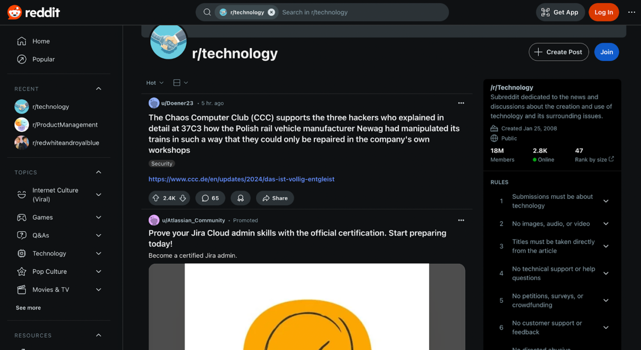Open the top-right more options menu
The height and width of the screenshot is (350, 641).
pyautogui.click(x=631, y=12)
